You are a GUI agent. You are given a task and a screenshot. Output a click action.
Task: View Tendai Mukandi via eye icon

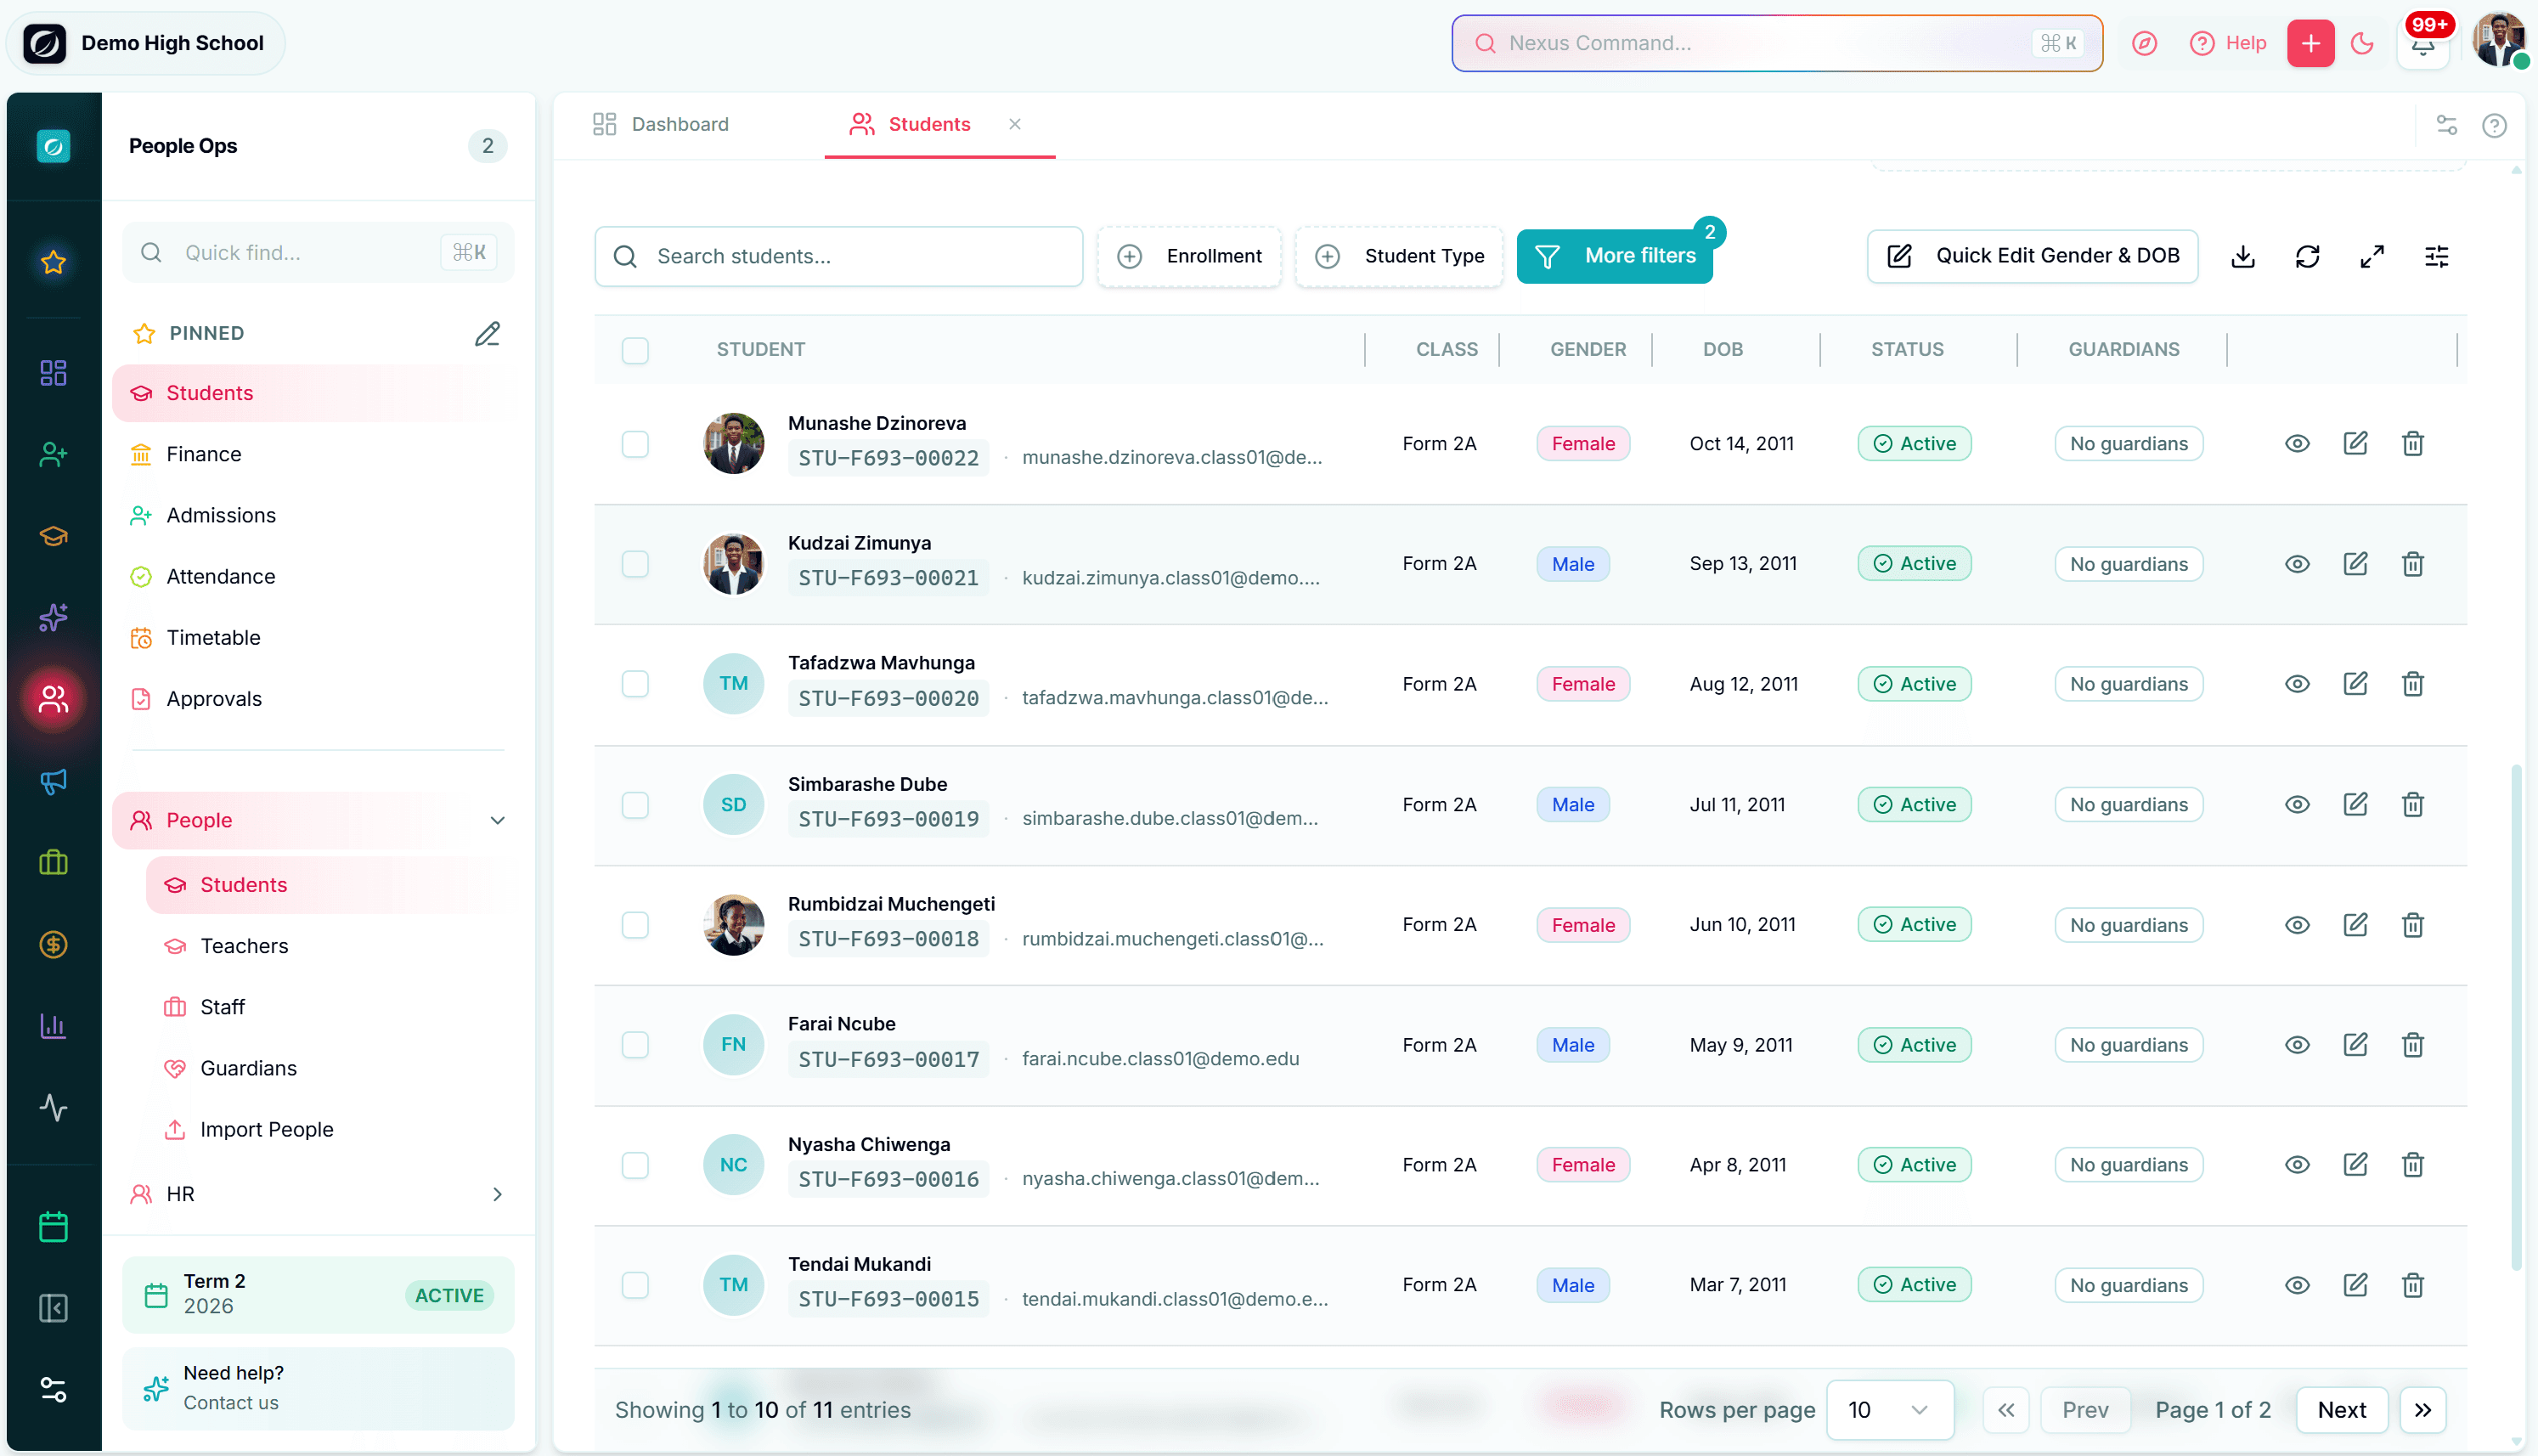(2297, 1284)
